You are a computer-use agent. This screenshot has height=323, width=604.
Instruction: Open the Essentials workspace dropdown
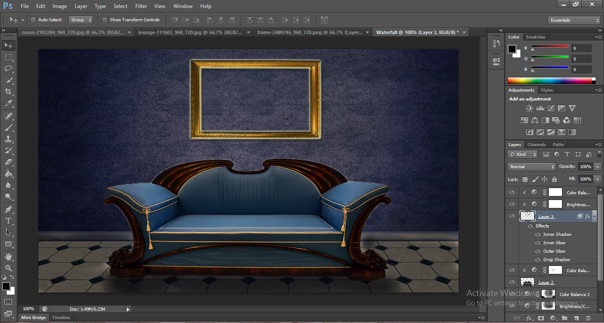(574, 20)
